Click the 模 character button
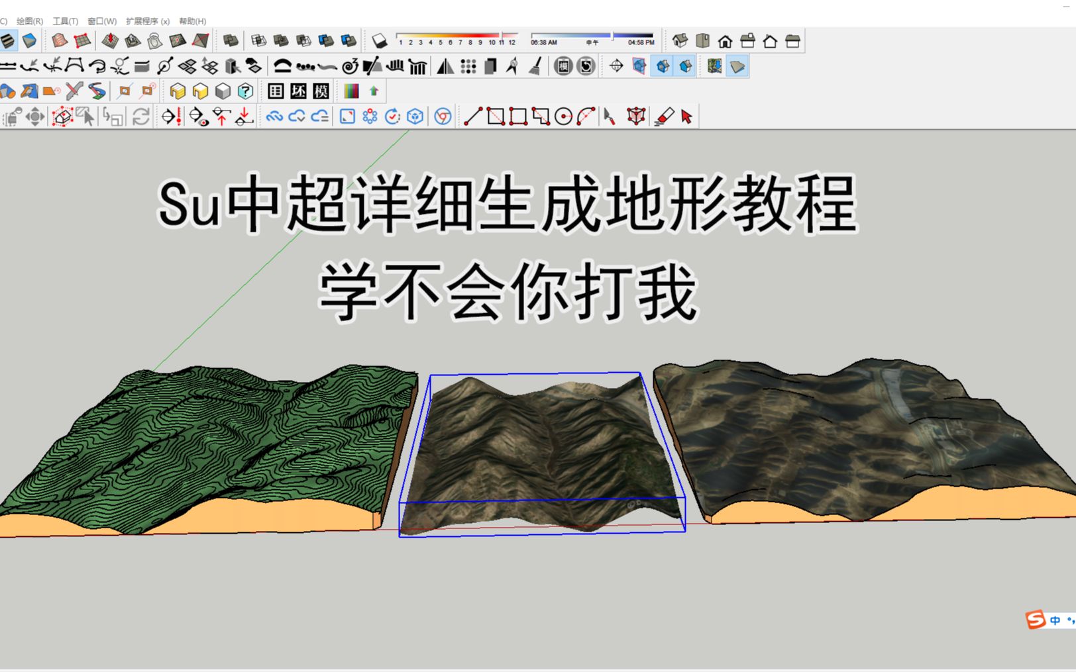Image resolution: width=1076 pixels, height=672 pixels. coord(321,91)
